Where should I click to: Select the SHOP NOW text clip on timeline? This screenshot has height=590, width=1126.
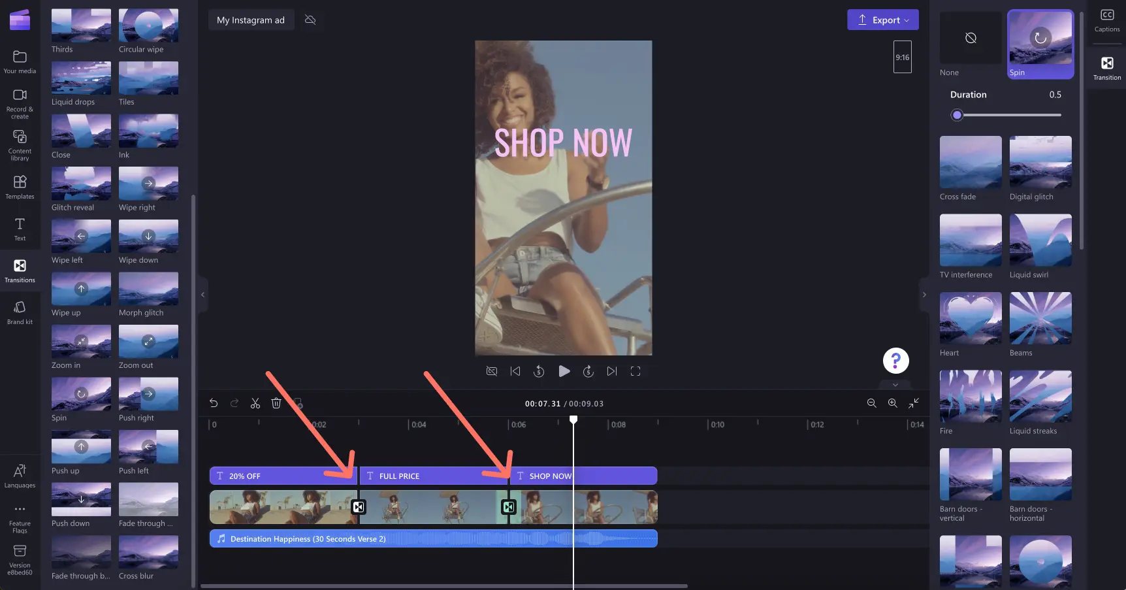coord(583,476)
